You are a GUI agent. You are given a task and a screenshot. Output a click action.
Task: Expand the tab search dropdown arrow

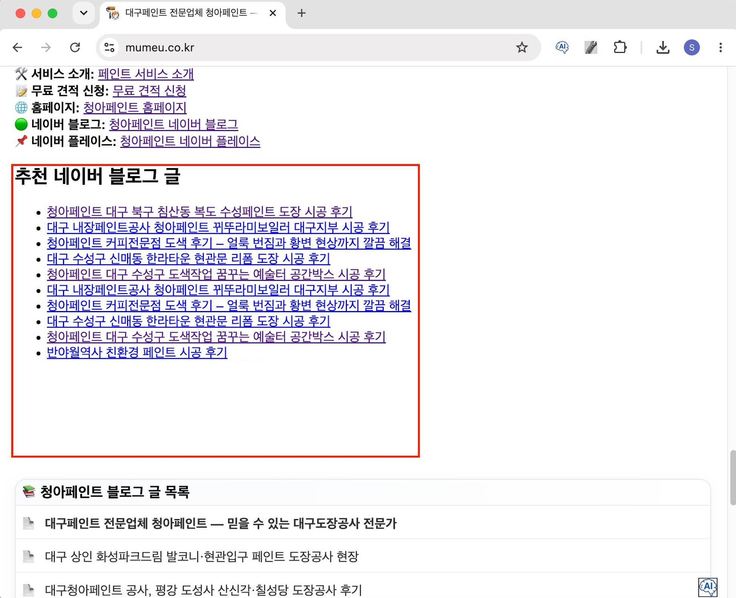click(84, 13)
